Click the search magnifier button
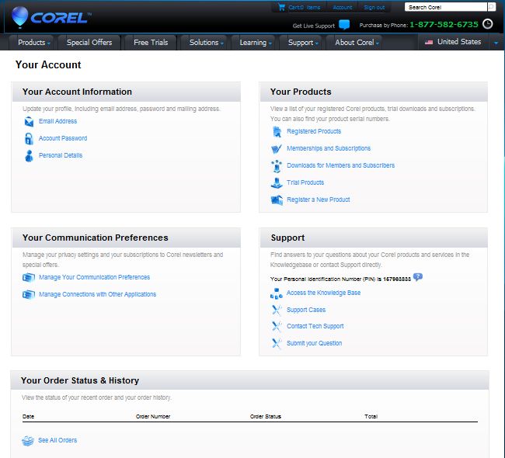This screenshot has width=505, height=458. pyautogui.click(x=492, y=7)
